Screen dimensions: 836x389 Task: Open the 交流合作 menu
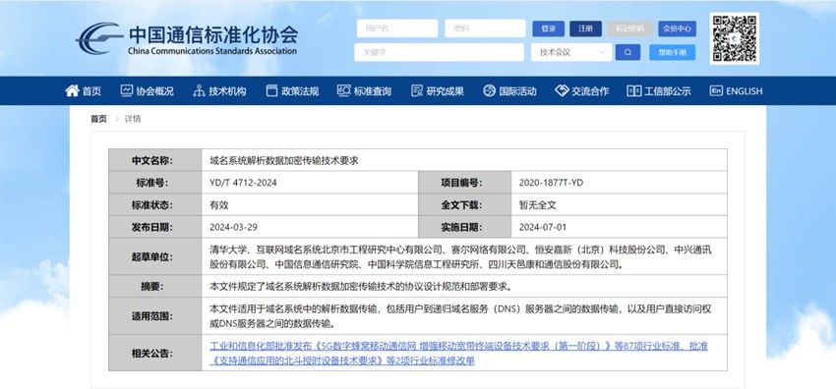581,91
